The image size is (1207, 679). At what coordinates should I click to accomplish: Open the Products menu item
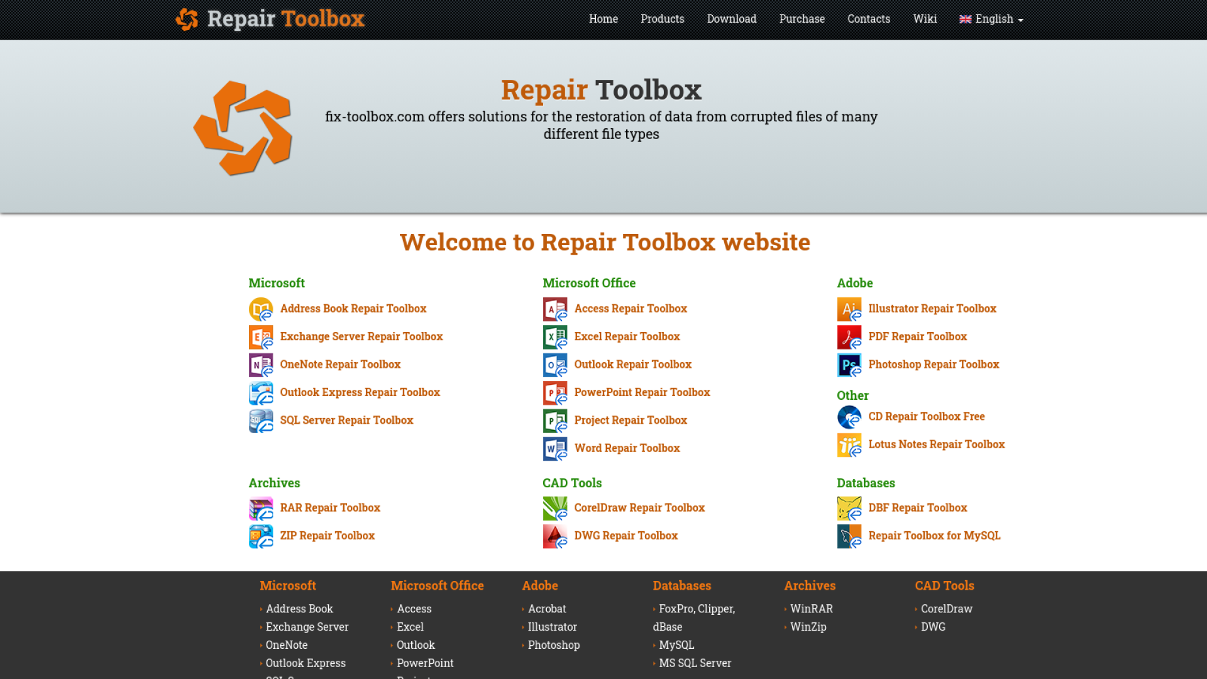click(x=662, y=19)
